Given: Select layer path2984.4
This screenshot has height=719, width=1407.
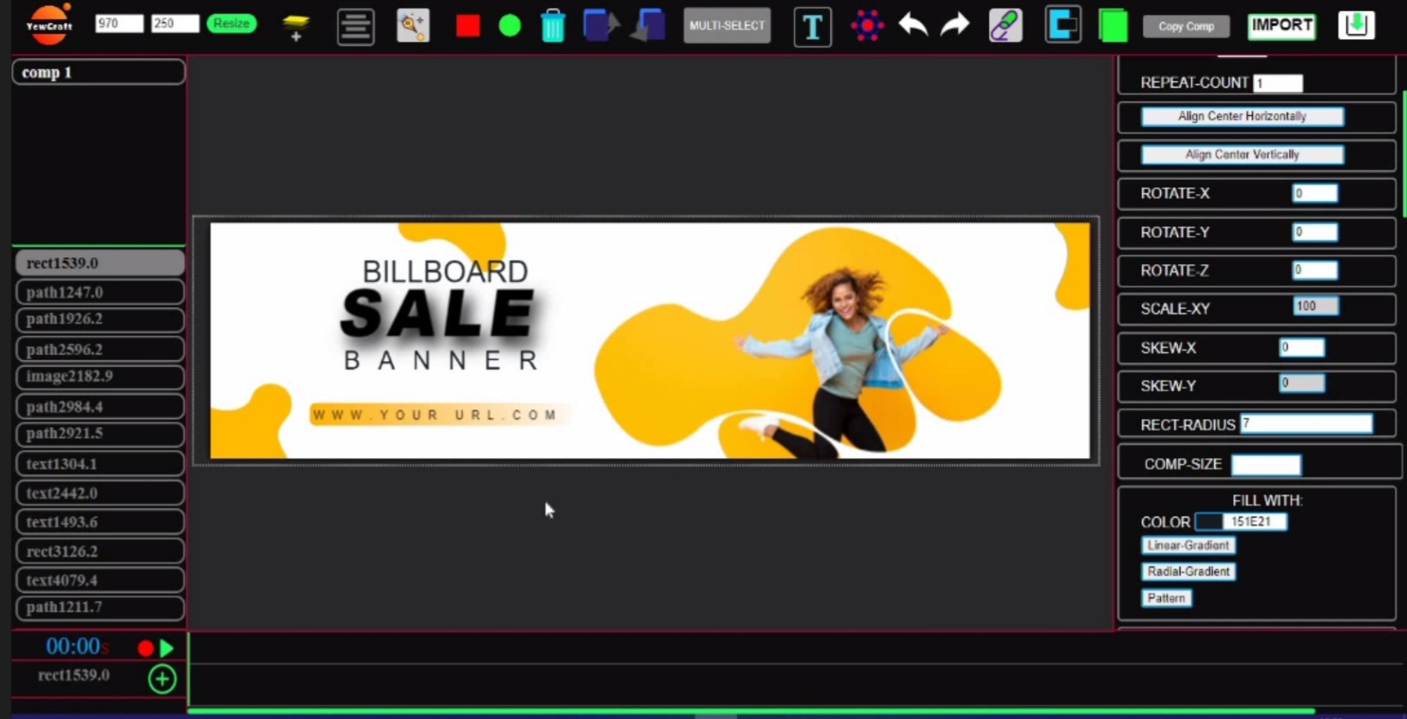Looking at the screenshot, I should coord(99,406).
